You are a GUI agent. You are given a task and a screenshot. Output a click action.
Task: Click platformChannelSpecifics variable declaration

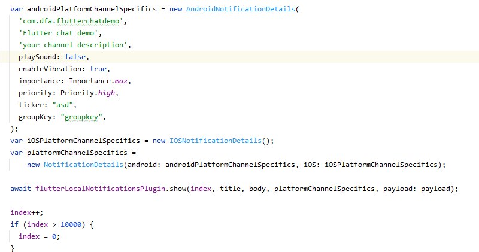click(x=77, y=153)
